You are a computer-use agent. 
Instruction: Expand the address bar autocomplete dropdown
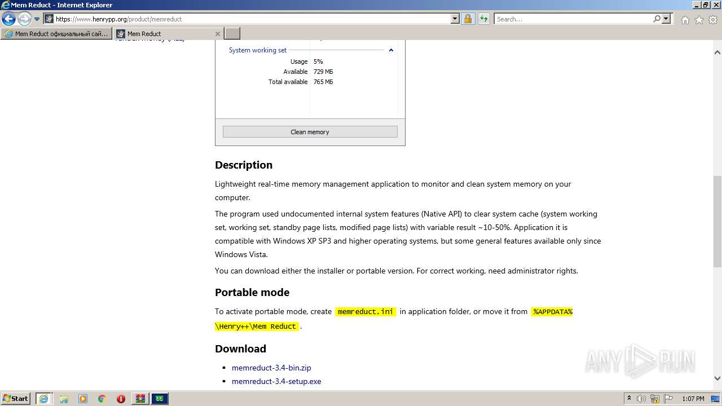pos(455,19)
